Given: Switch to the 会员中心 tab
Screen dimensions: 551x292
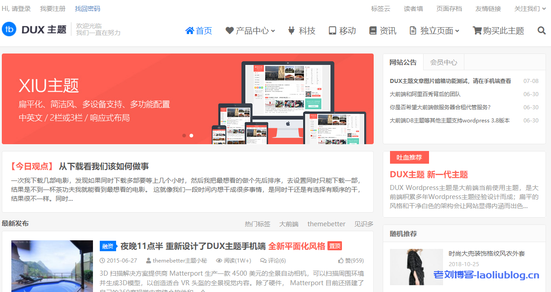Looking at the screenshot, I should point(443,62).
